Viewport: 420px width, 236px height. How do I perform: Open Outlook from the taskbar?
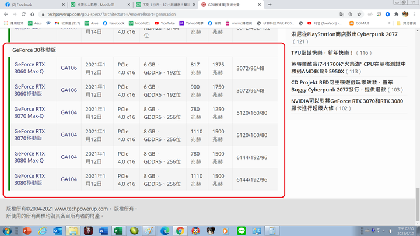[x=57, y=231]
